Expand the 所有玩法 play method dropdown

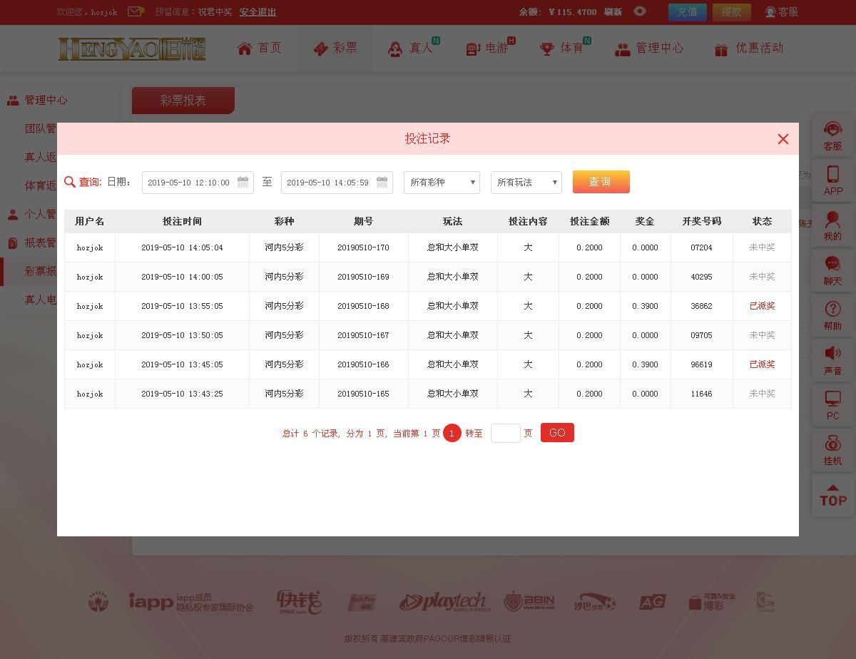coord(526,183)
